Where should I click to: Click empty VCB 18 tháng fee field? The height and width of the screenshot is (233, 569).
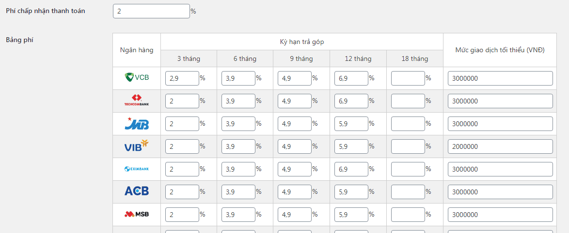[x=408, y=78]
